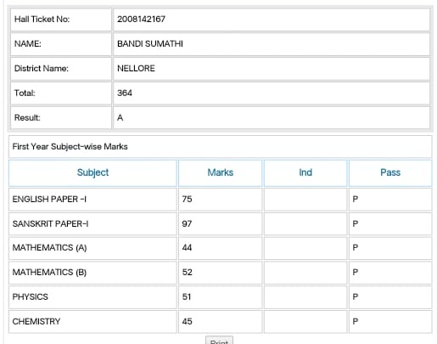Click the MATHEMATICS (B) subject cell

(92, 273)
